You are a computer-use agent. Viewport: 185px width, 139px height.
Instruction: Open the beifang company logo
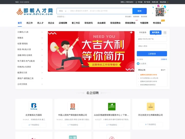point(34,106)
